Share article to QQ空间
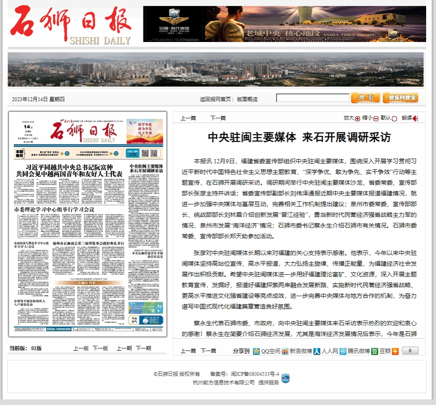Image resolution: width=436 pixels, height=405 pixels. 257,351
